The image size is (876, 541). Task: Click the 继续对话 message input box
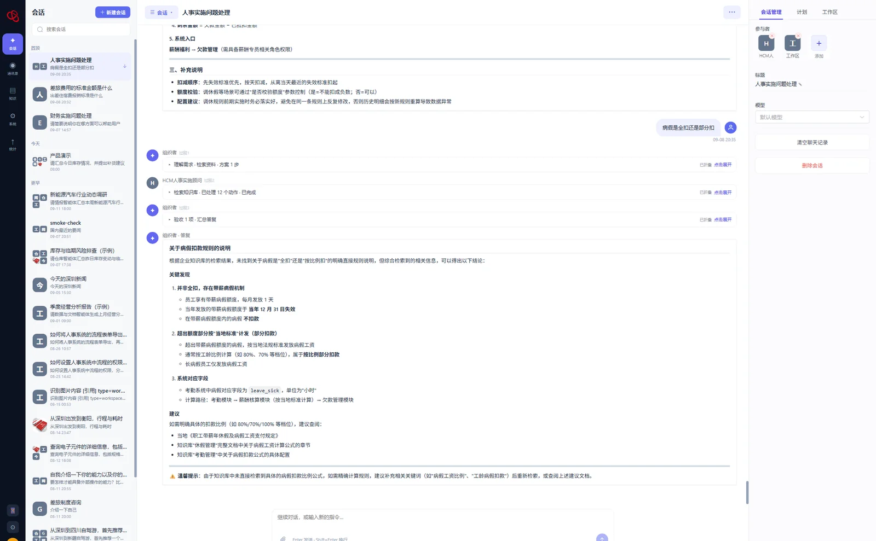(442, 517)
